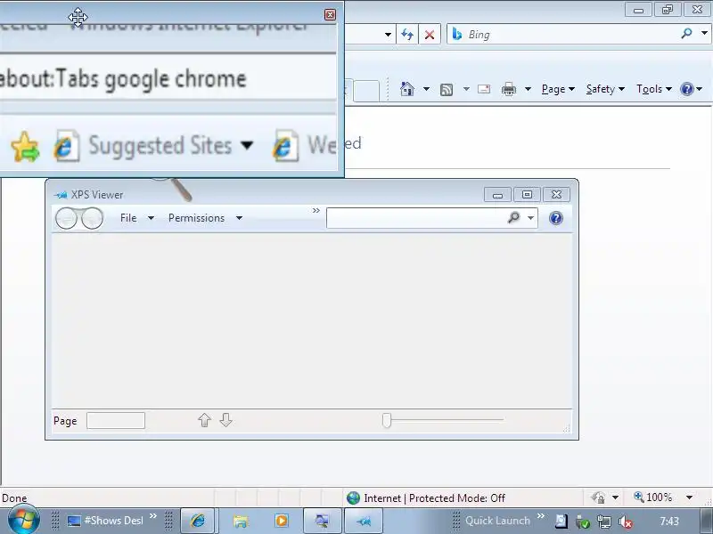This screenshot has height=534, width=713.
Task: Click the network tray icon
Action: (x=604, y=522)
